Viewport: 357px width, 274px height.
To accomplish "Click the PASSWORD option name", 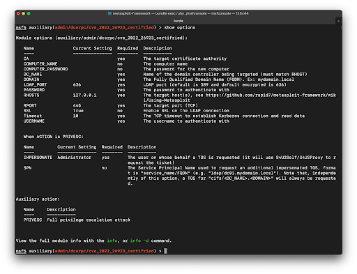I will [x=34, y=90].
